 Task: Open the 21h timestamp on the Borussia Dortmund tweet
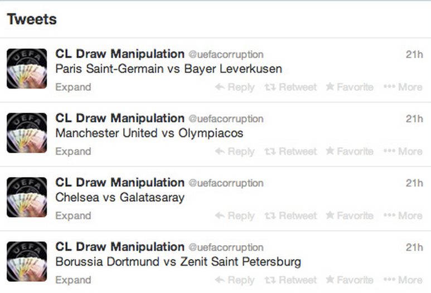[414, 247]
